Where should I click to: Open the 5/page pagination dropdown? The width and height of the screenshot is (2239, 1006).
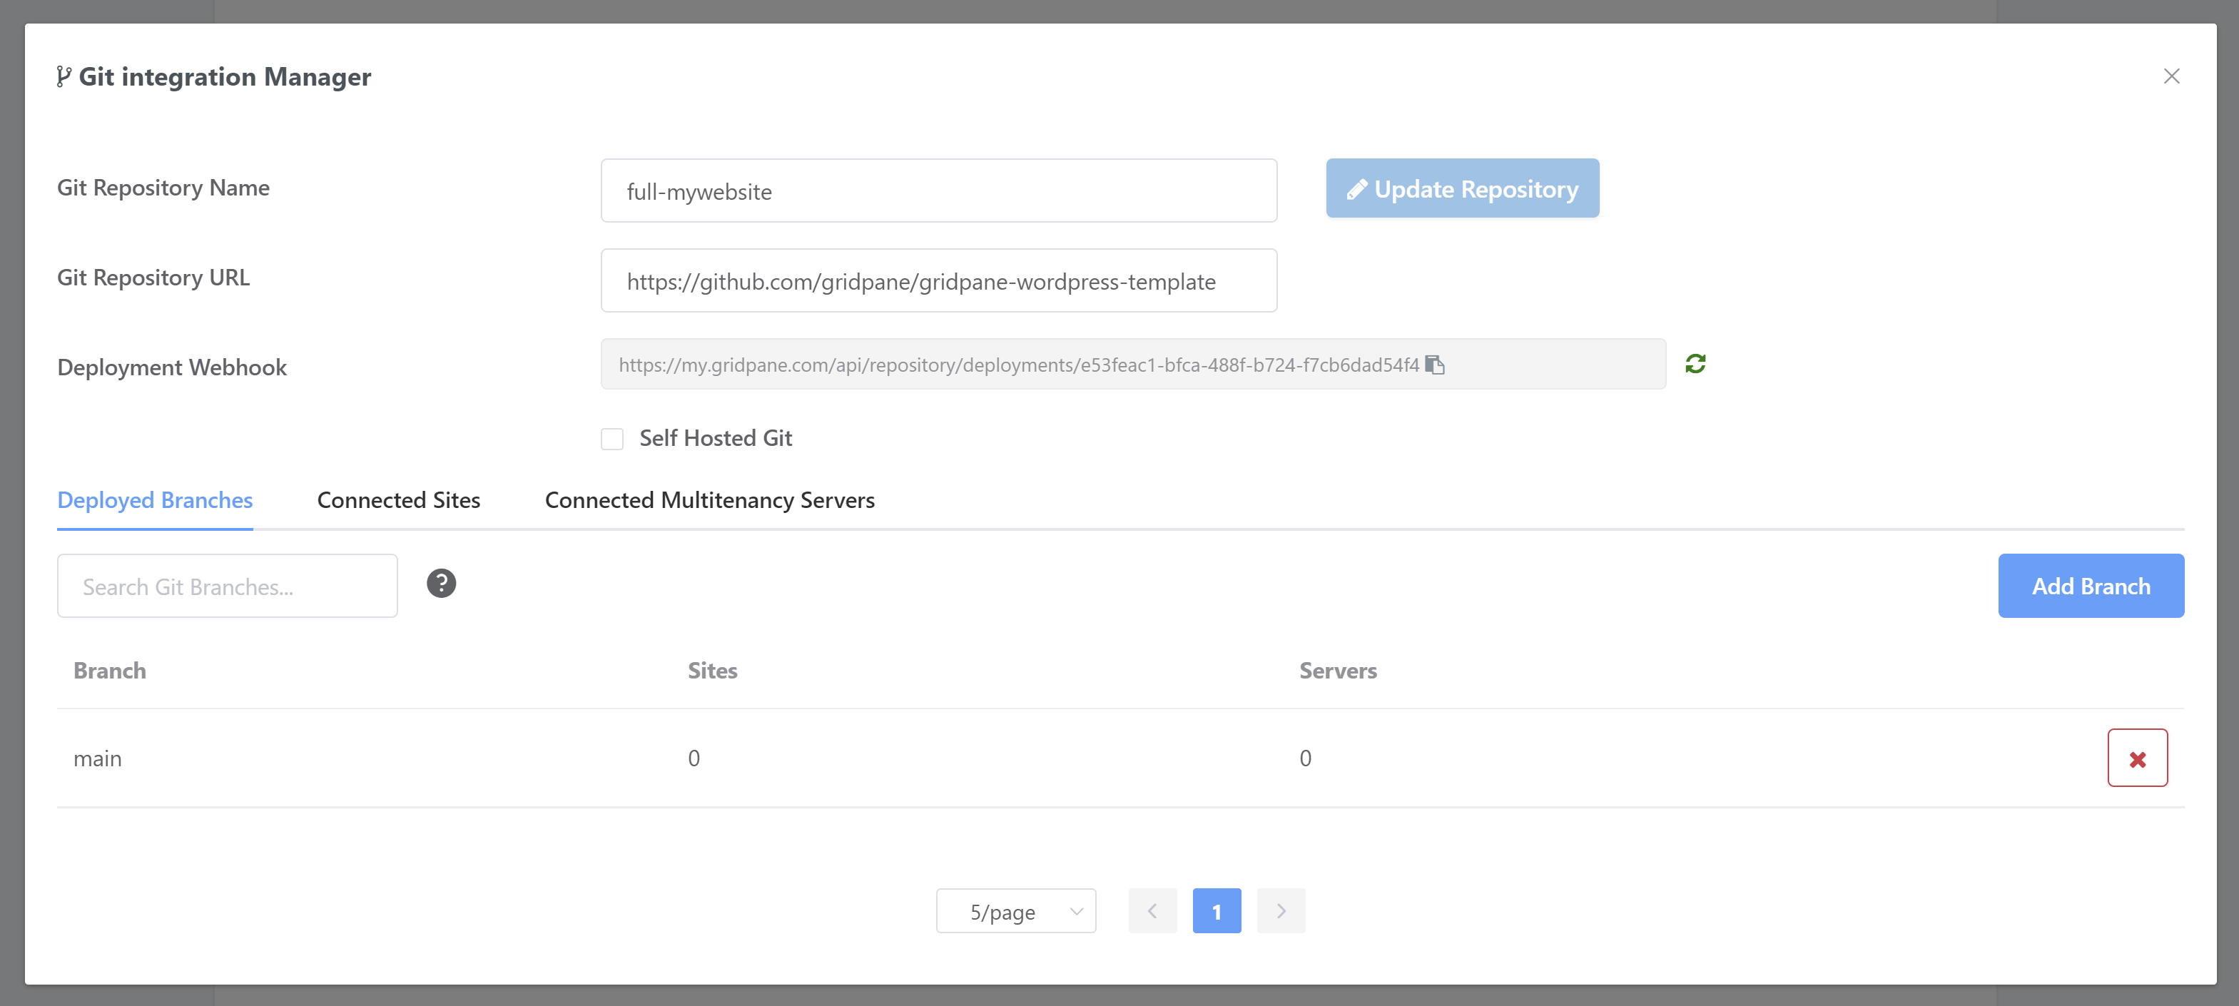coord(1015,911)
